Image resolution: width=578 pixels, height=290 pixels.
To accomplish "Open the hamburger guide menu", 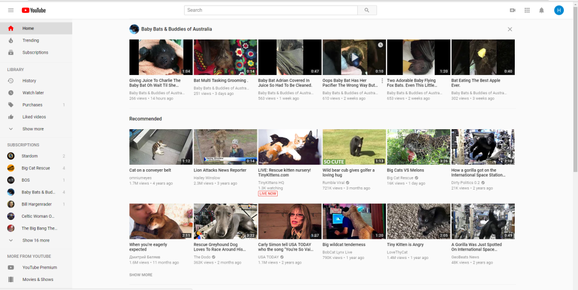I will (x=11, y=10).
